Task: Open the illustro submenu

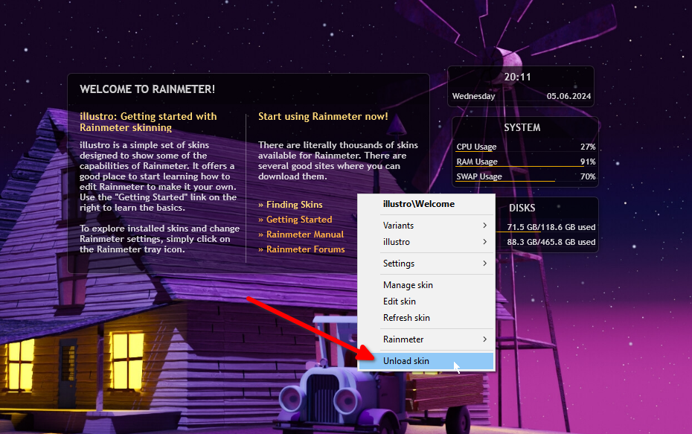Action: [426, 242]
